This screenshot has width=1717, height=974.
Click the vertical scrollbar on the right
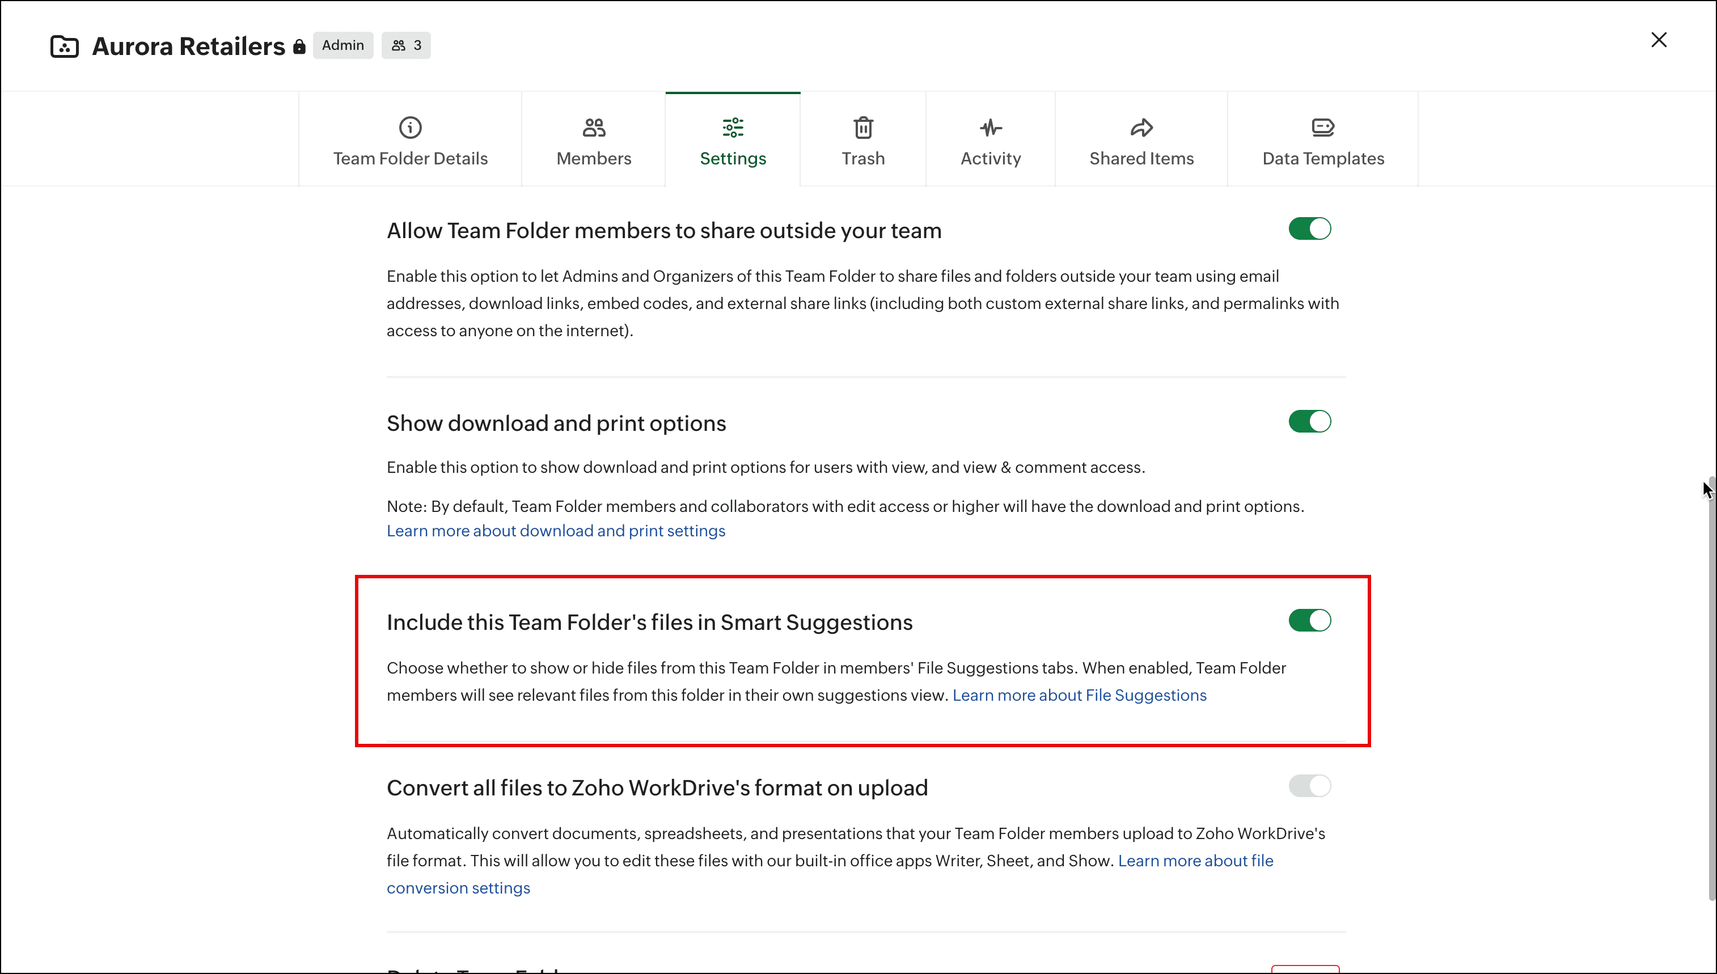[x=1710, y=689]
